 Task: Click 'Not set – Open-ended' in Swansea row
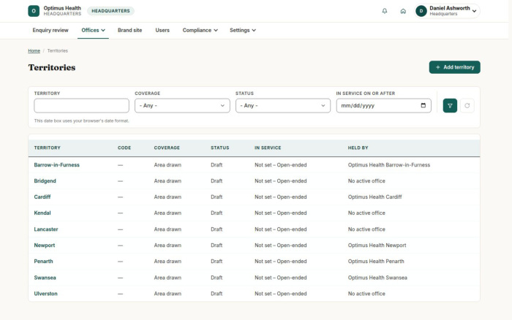pos(280,278)
